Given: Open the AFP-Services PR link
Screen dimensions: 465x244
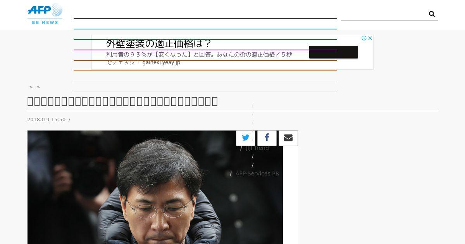Looking at the screenshot, I should pos(257,174).
